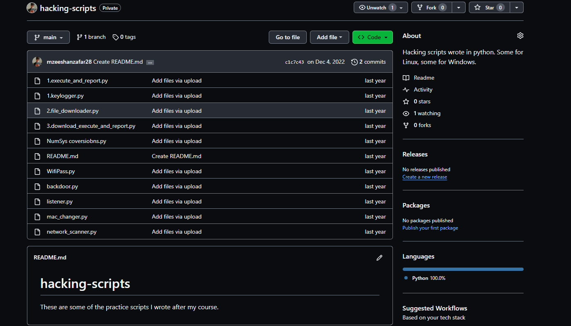The image size is (571, 326).
Task: Click Create a new release link
Action: 425,177
